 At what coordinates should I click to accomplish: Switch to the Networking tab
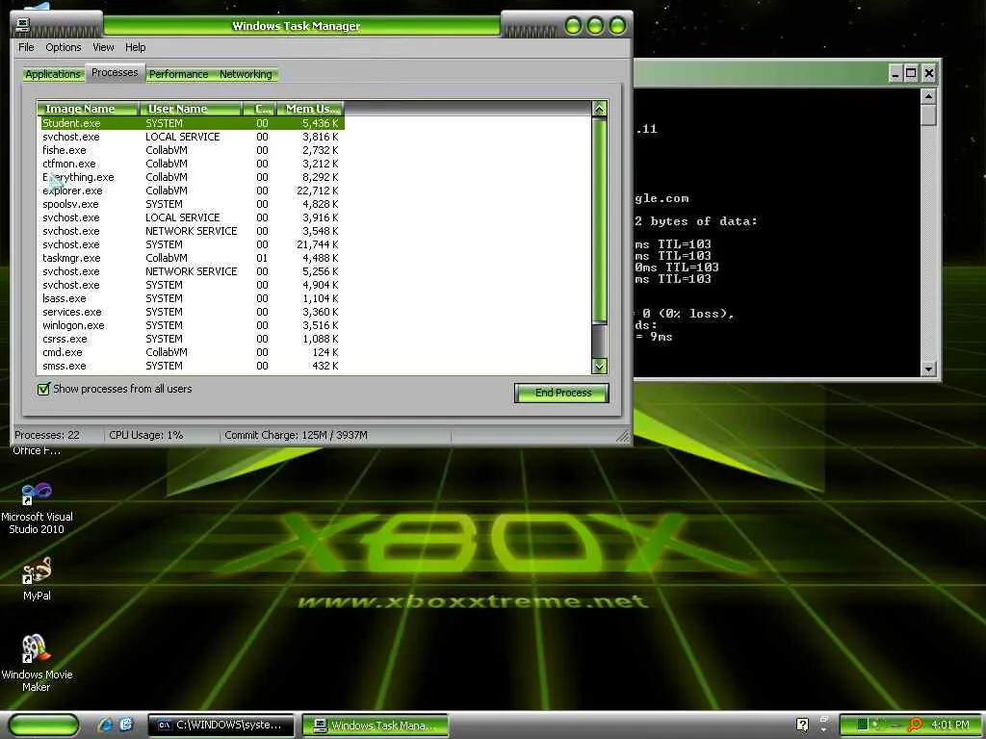point(246,74)
